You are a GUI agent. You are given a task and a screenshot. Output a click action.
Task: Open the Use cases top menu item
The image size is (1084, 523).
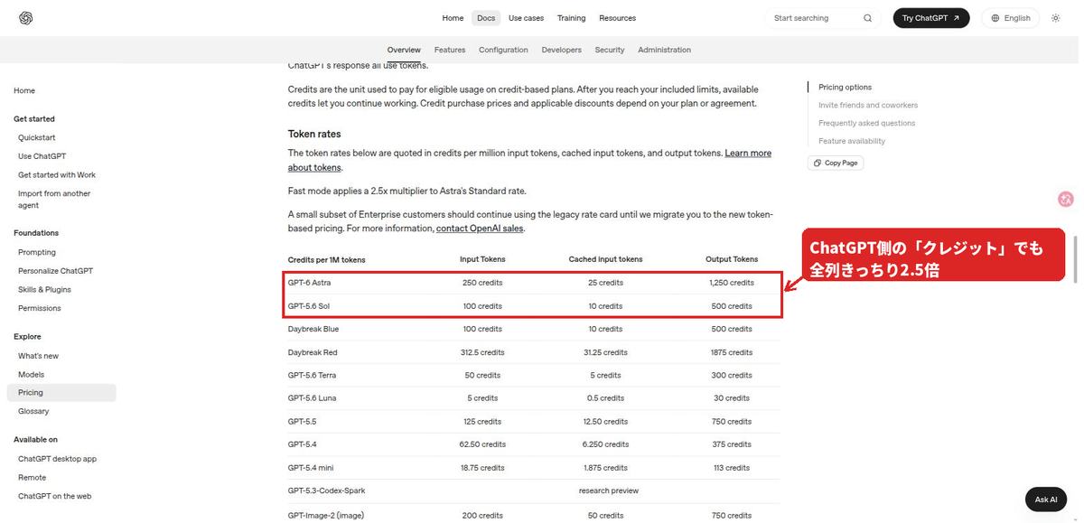coord(527,18)
